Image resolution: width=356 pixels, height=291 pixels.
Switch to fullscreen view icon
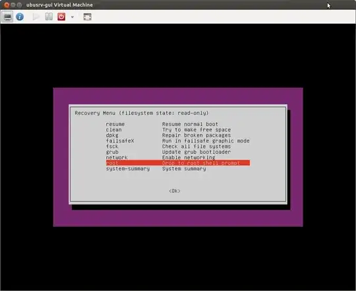[88, 16]
